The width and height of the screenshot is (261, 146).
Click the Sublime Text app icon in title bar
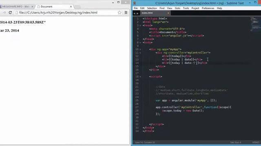(135, 3)
